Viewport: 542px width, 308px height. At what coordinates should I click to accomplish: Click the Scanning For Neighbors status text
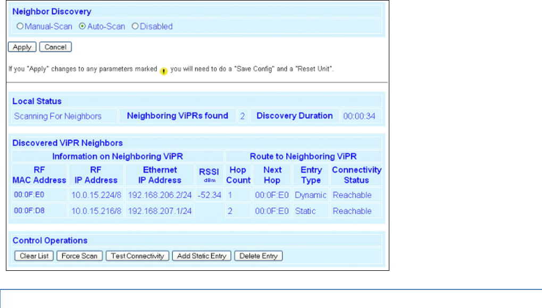pos(58,116)
